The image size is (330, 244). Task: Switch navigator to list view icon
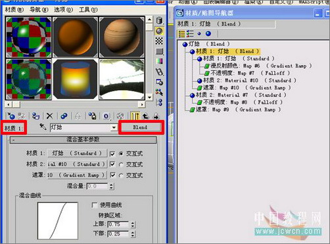(182, 33)
